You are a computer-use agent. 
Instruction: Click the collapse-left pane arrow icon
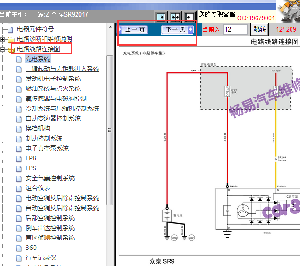pyautogui.click(x=189, y=17)
